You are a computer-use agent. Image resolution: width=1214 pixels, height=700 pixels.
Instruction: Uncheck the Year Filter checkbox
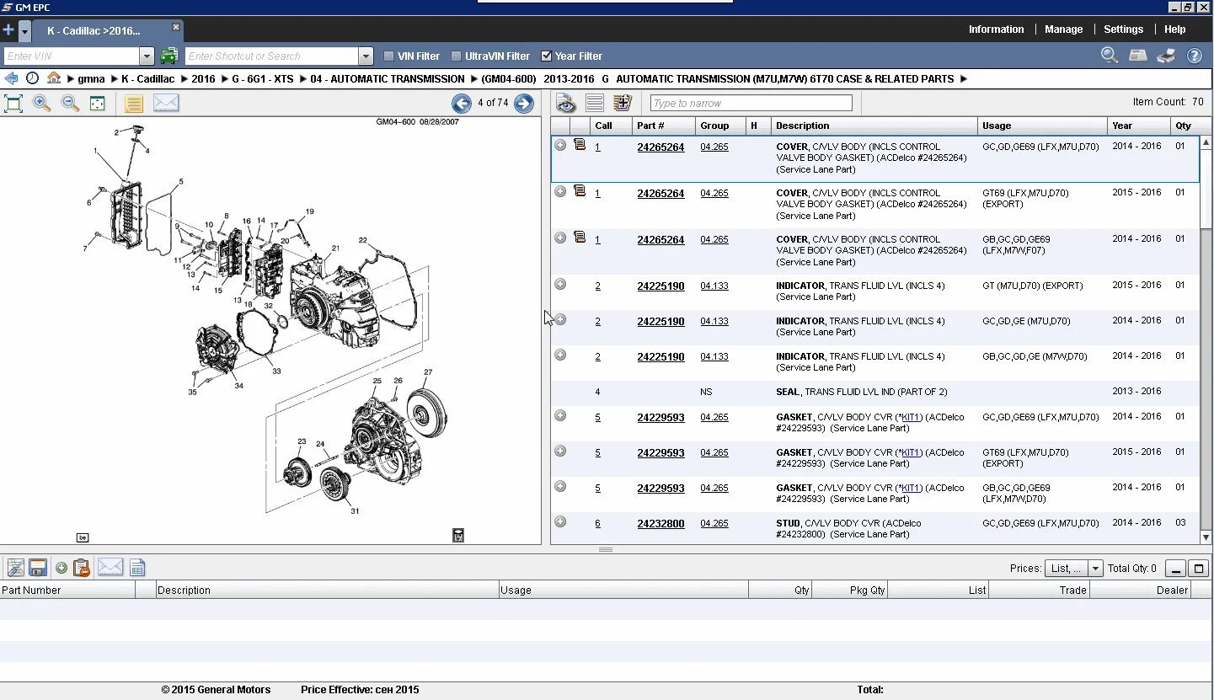(546, 56)
